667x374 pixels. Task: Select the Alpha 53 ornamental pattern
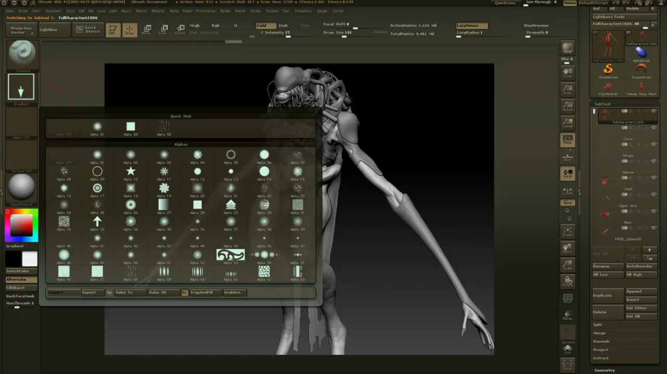pyautogui.click(x=230, y=254)
